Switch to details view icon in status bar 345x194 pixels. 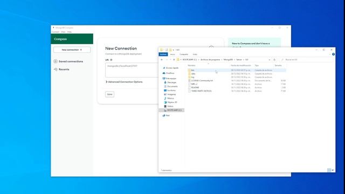[x=329, y=170]
